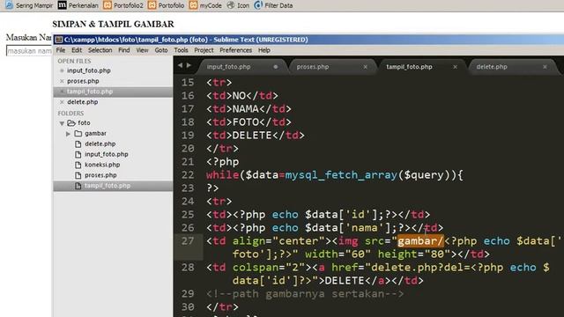Open the Find menu
This screenshot has height=317, width=564.
pyautogui.click(x=124, y=50)
